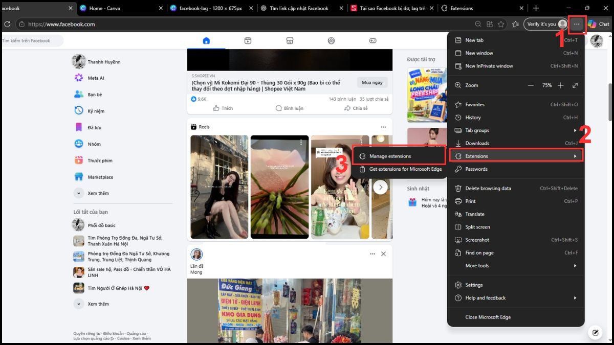Click the star icon to favorite this page
The height and width of the screenshot is (345, 614).
[x=501, y=24]
